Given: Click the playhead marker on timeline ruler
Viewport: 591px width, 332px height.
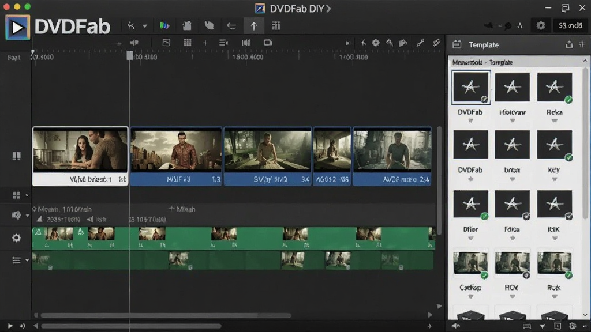Looking at the screenshot, I should coord(129,56).
